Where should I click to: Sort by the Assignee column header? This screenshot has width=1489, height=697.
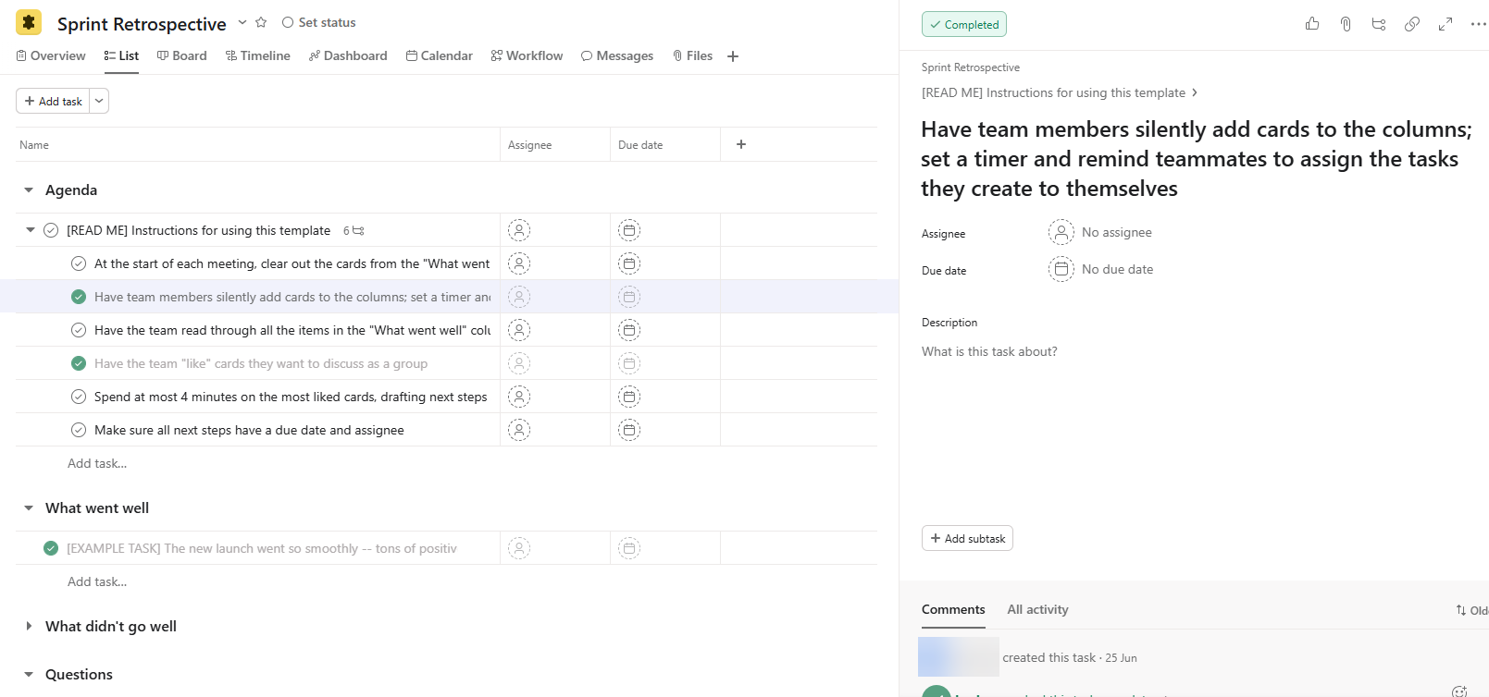point(529,145)
